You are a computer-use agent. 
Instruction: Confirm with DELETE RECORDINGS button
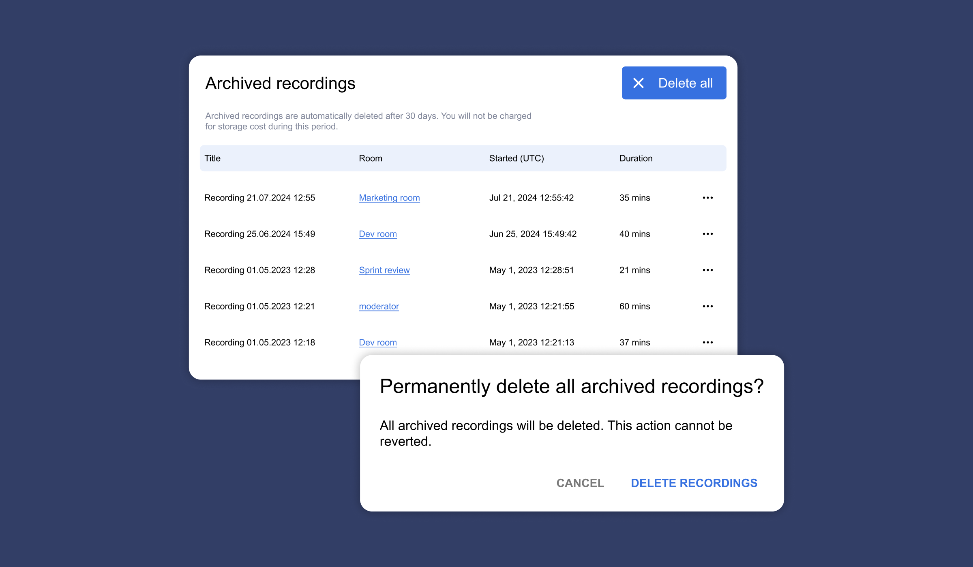[x=694, y=483]
